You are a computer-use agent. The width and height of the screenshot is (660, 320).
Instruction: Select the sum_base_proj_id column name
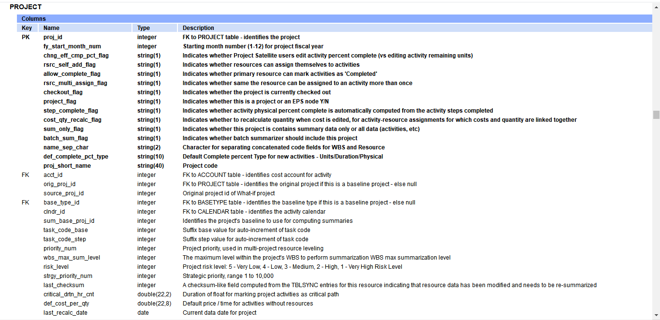click(69, 221)
